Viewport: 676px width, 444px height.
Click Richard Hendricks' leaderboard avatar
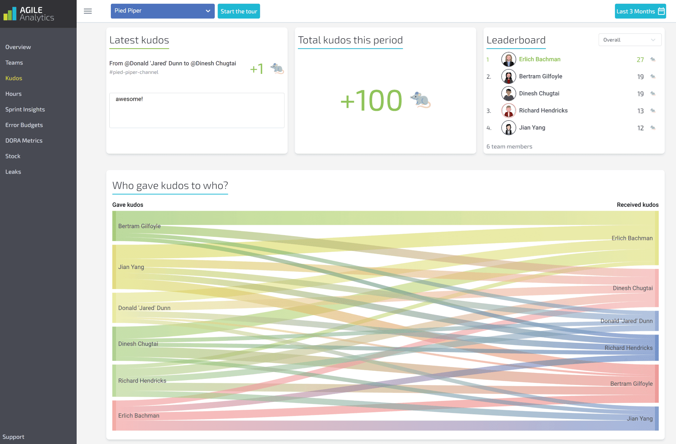click(x=509, y=110)
